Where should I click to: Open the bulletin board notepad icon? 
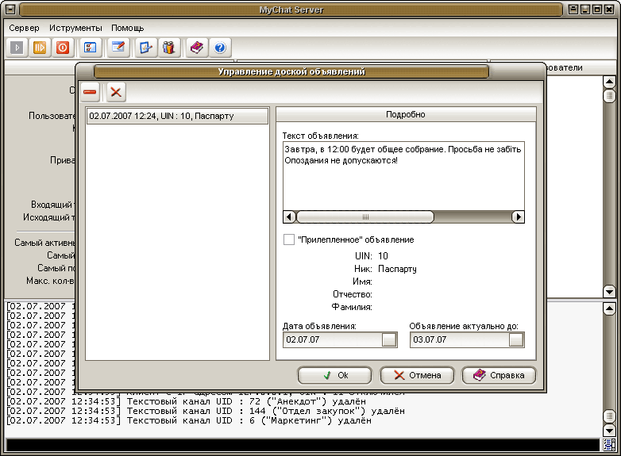(x=118, y=48)
